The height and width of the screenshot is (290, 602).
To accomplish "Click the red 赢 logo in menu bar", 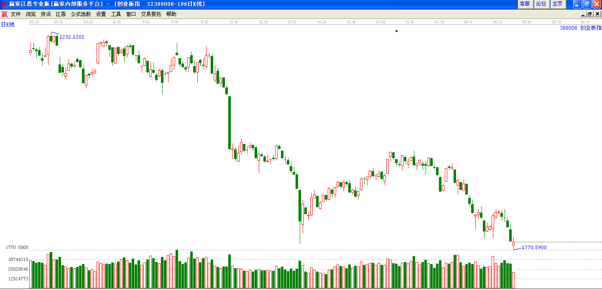I will click(x=5, y=14).
